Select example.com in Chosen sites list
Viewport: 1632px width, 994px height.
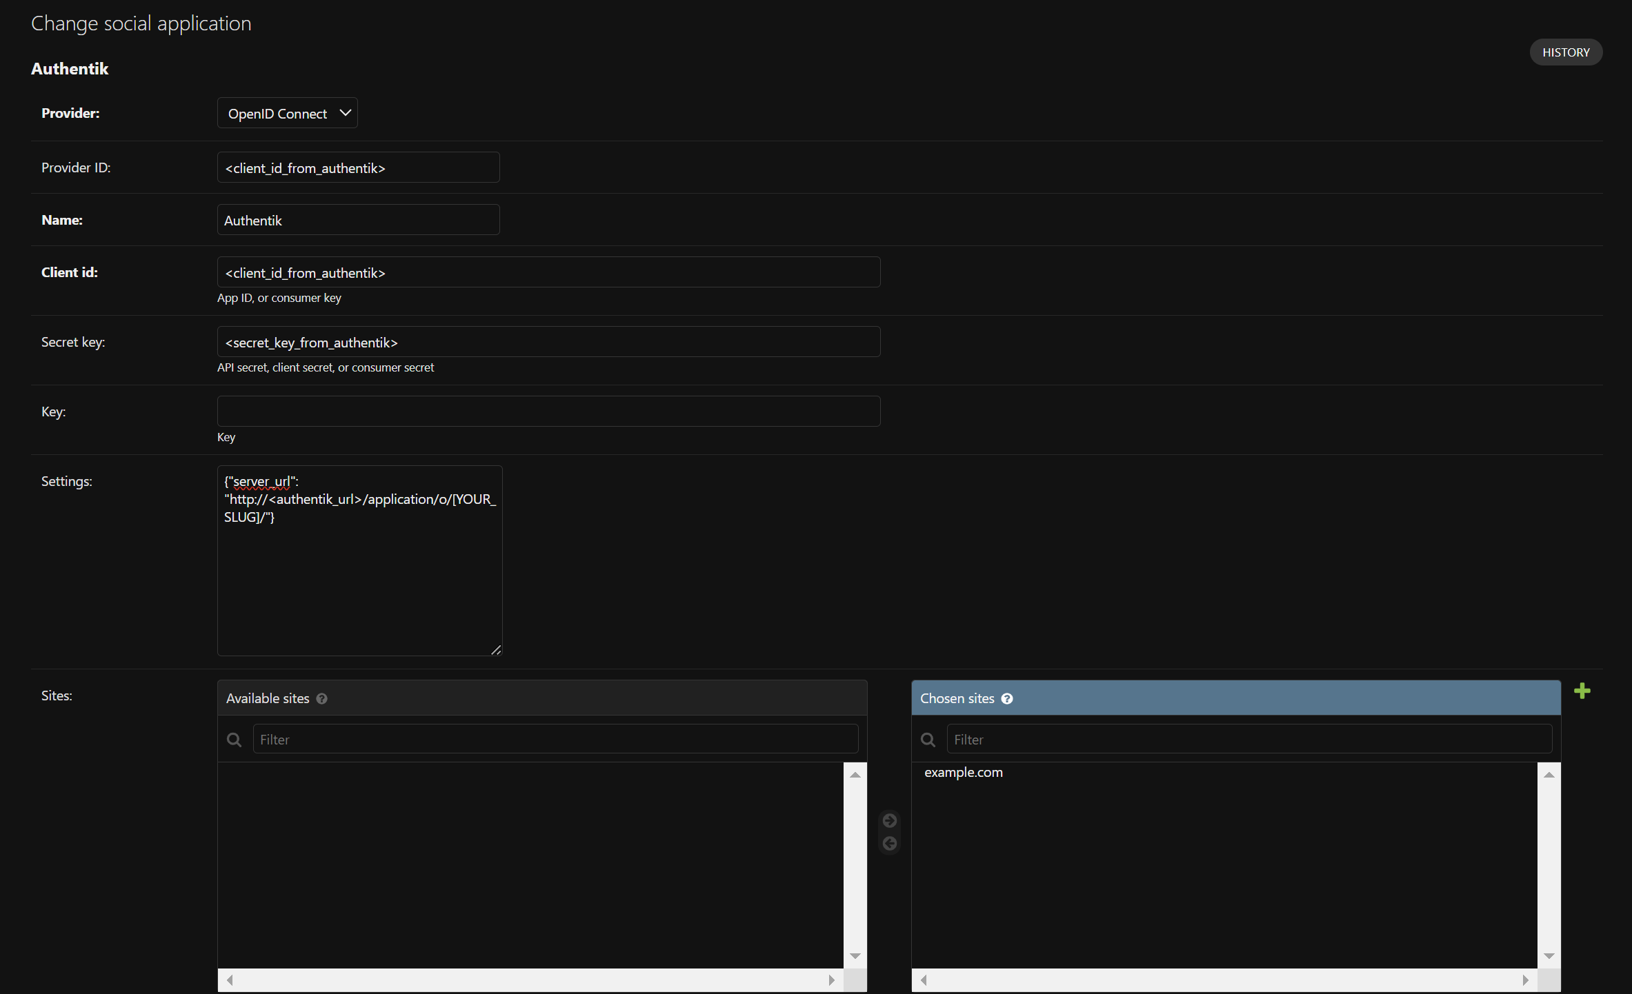click(963, 773)
